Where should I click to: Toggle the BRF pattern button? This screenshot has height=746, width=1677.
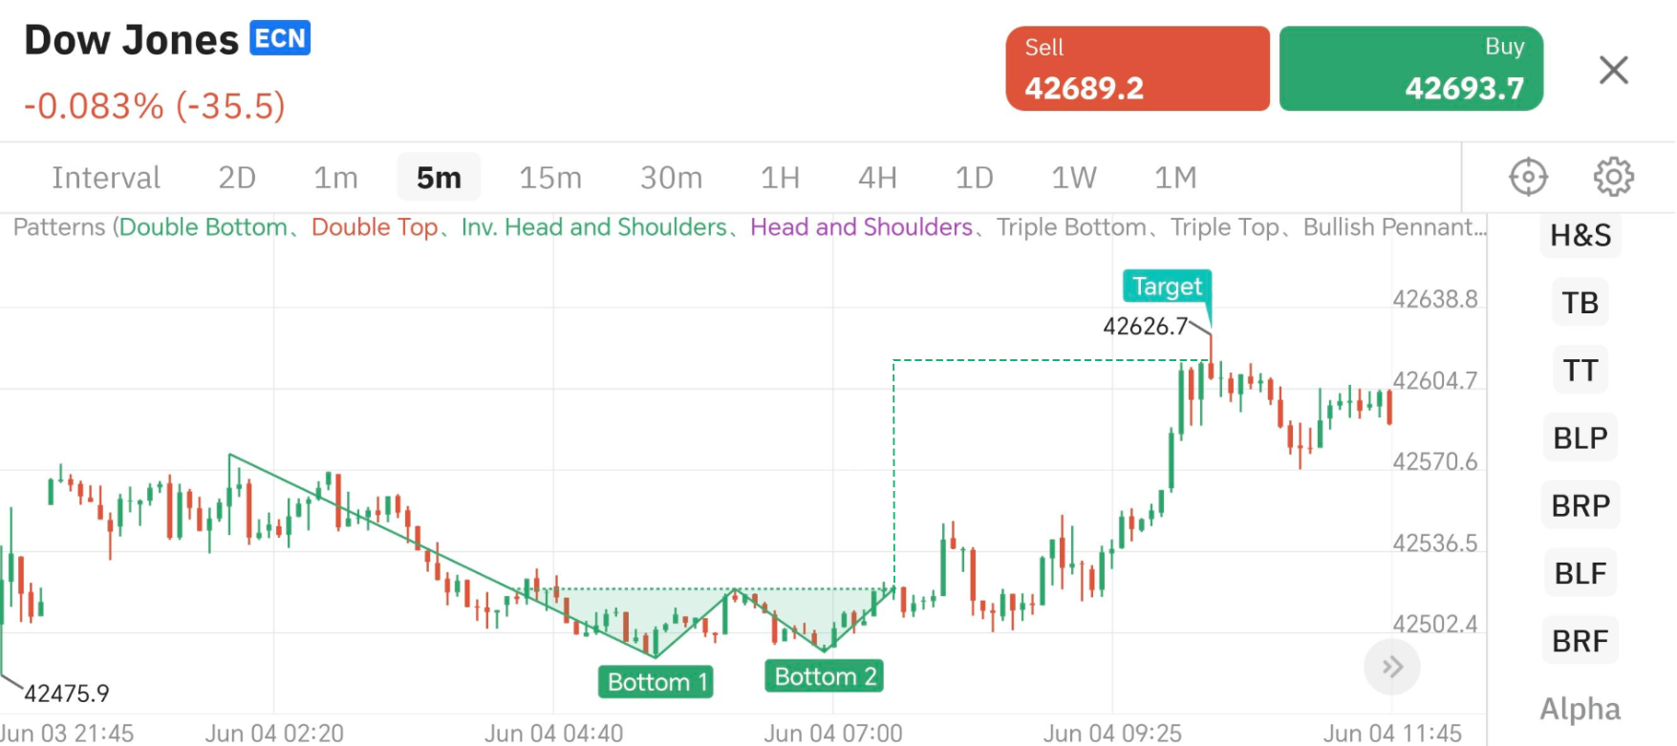(1580, 641)
